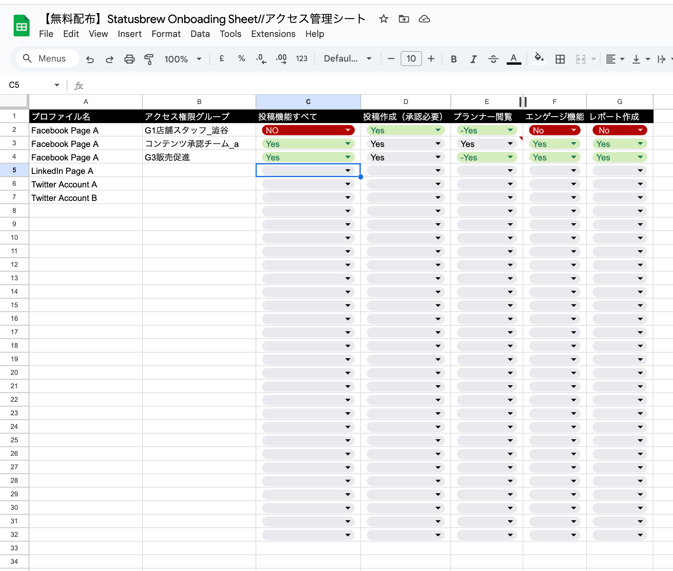Click the increase decimal places icon

click(281, 59)
